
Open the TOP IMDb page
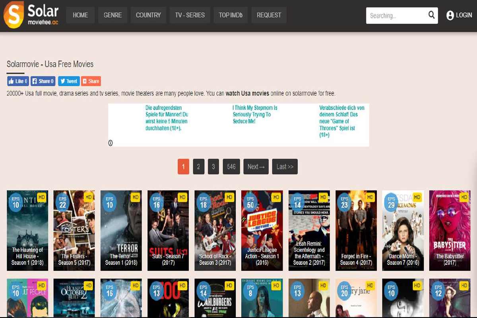(x=231, y=15)
